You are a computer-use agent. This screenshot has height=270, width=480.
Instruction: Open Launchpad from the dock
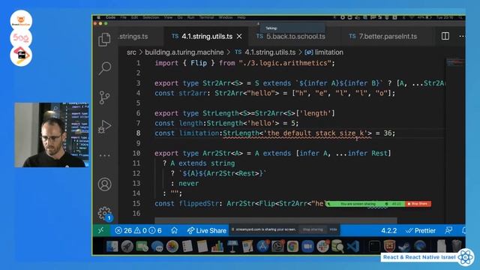127,247
